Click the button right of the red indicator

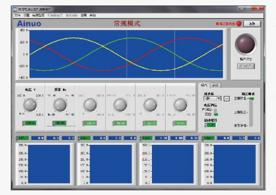pos(252,23)
